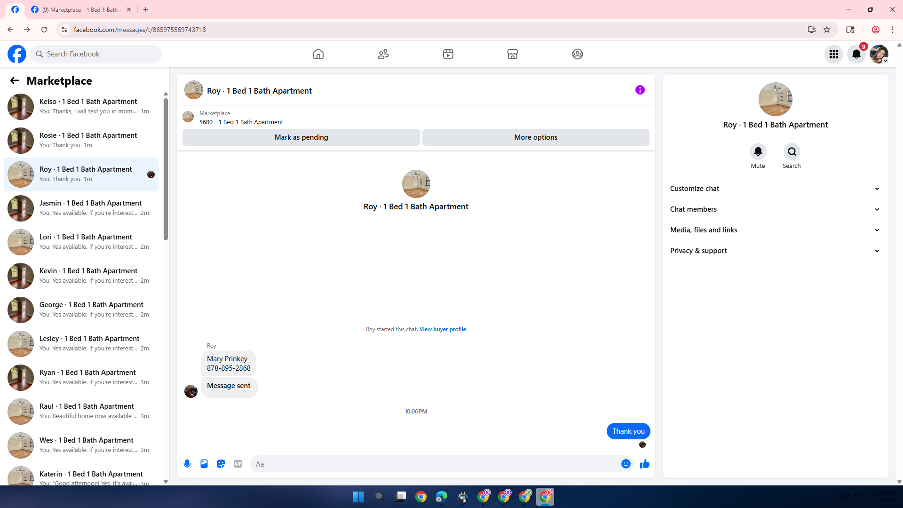Open the GIF picker icon
Viewport: 903px width, 508px height.
click(238, 464)
